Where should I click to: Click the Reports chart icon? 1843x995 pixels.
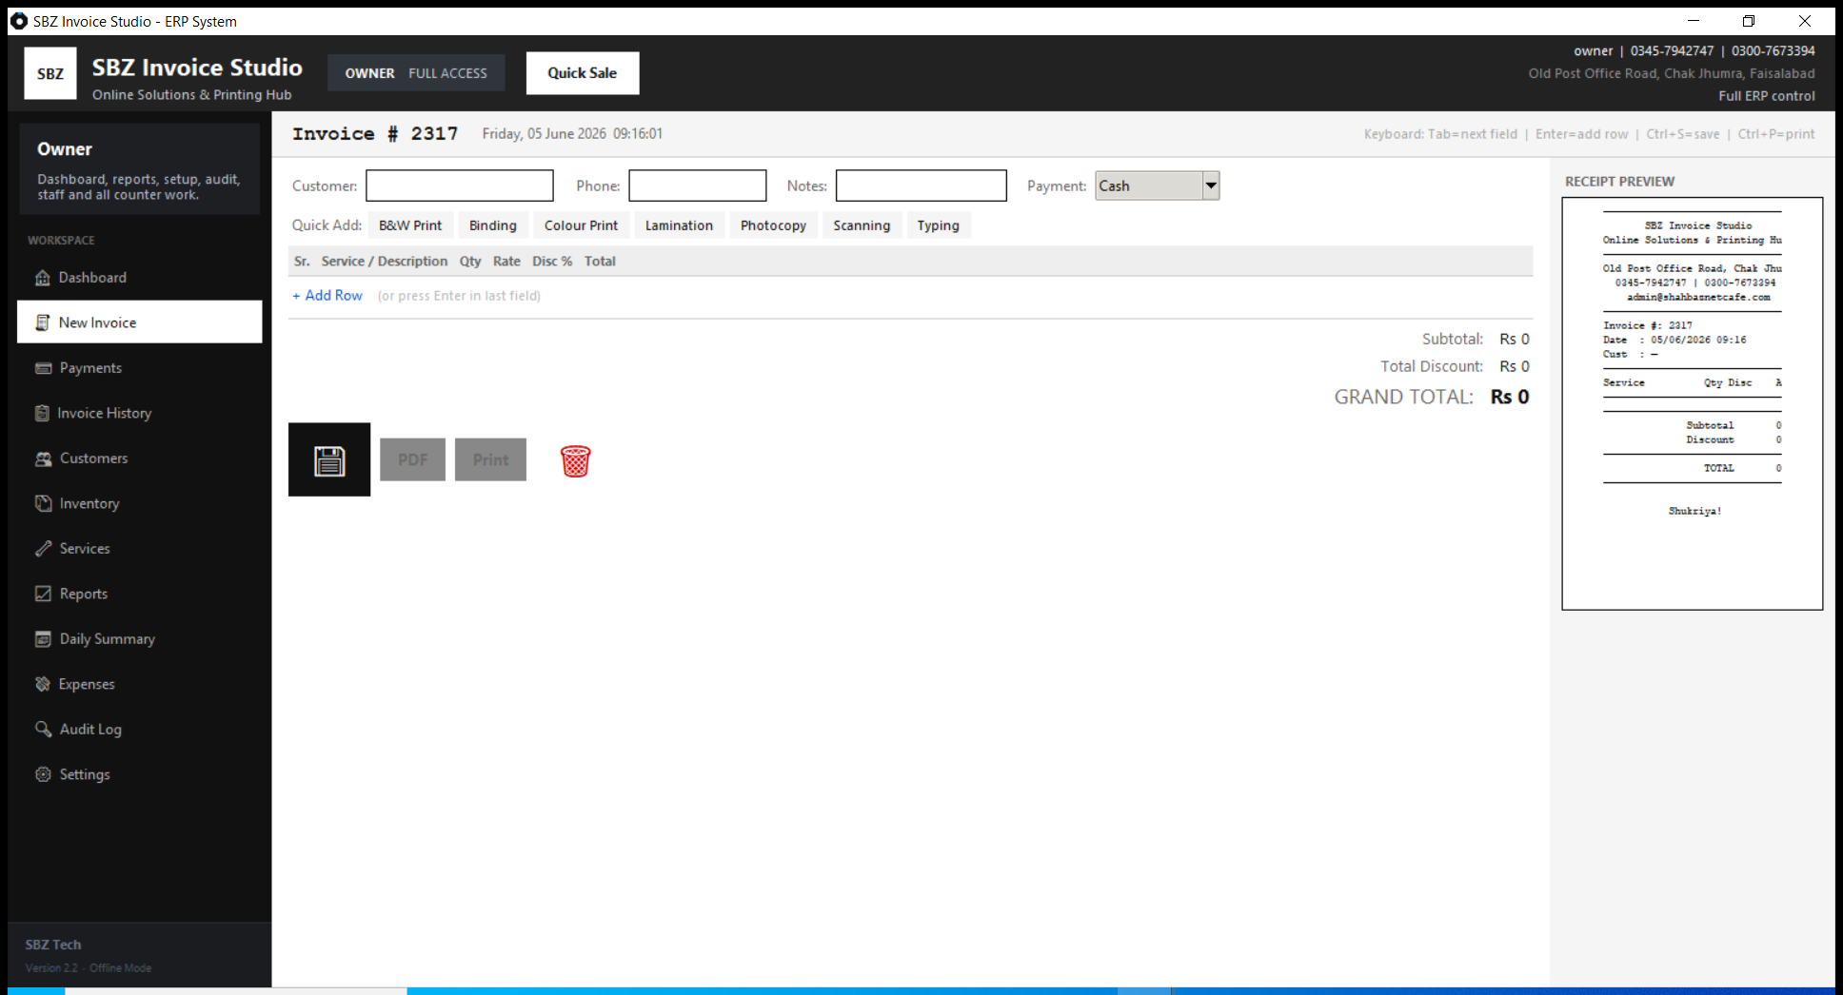(43, 594)
